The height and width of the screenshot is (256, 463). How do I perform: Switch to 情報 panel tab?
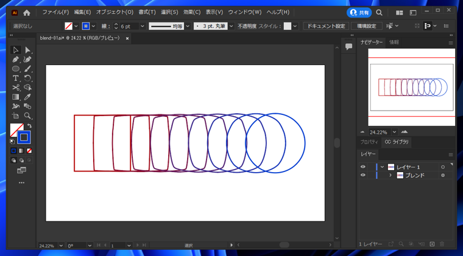[x=394, y=43]
